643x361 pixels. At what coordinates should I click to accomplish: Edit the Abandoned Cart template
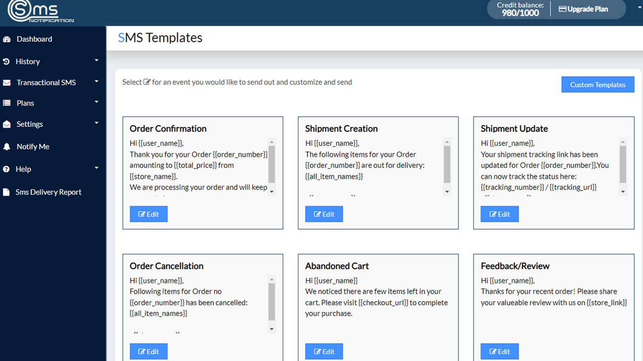click(x=324, y=351)
